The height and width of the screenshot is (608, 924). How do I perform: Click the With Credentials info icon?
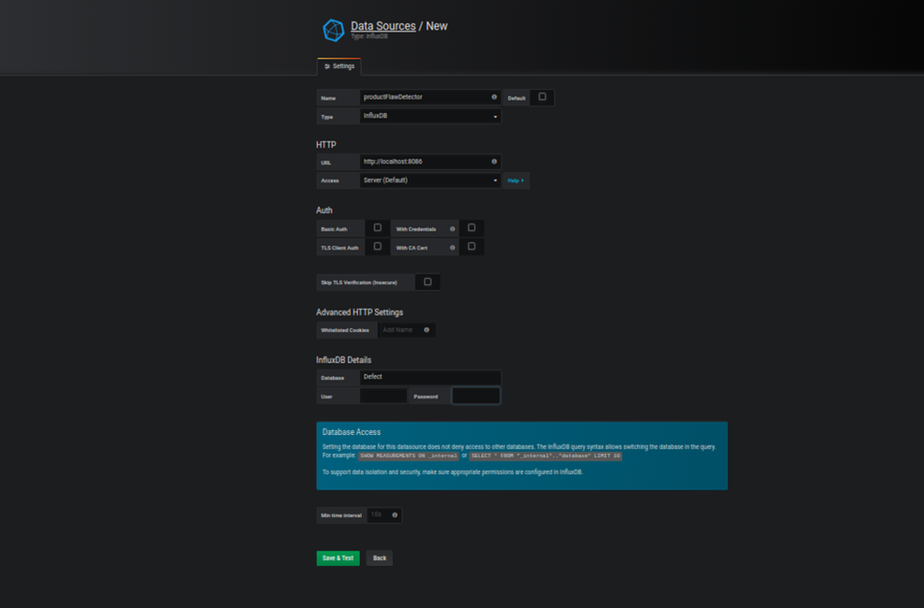[x=453, y=228]
